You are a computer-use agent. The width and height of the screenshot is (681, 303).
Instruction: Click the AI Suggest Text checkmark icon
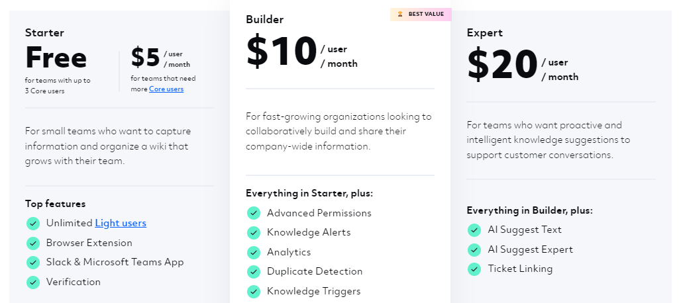pyautogui.click(x=474, y=230)
